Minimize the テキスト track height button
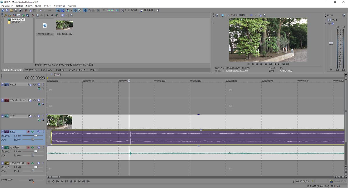 point(2,84)
